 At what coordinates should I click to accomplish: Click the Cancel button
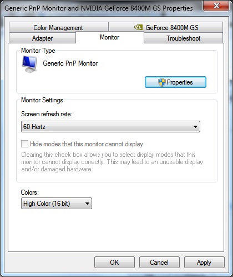click(159, 263)
